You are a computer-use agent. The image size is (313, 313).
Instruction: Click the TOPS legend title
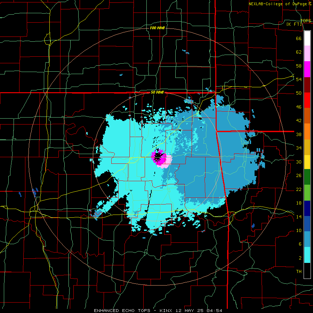(306, 21)
